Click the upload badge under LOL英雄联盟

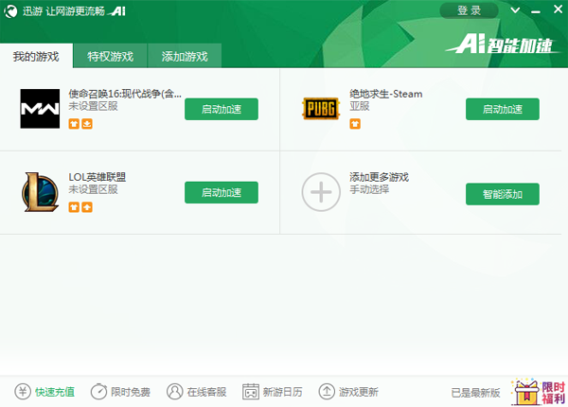click(x=87, y=205)
